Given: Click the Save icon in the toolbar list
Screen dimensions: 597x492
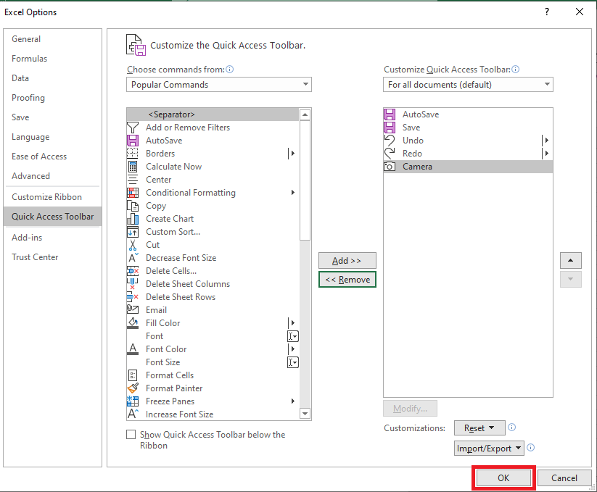Looking at the screenshot, I should 390,128.
